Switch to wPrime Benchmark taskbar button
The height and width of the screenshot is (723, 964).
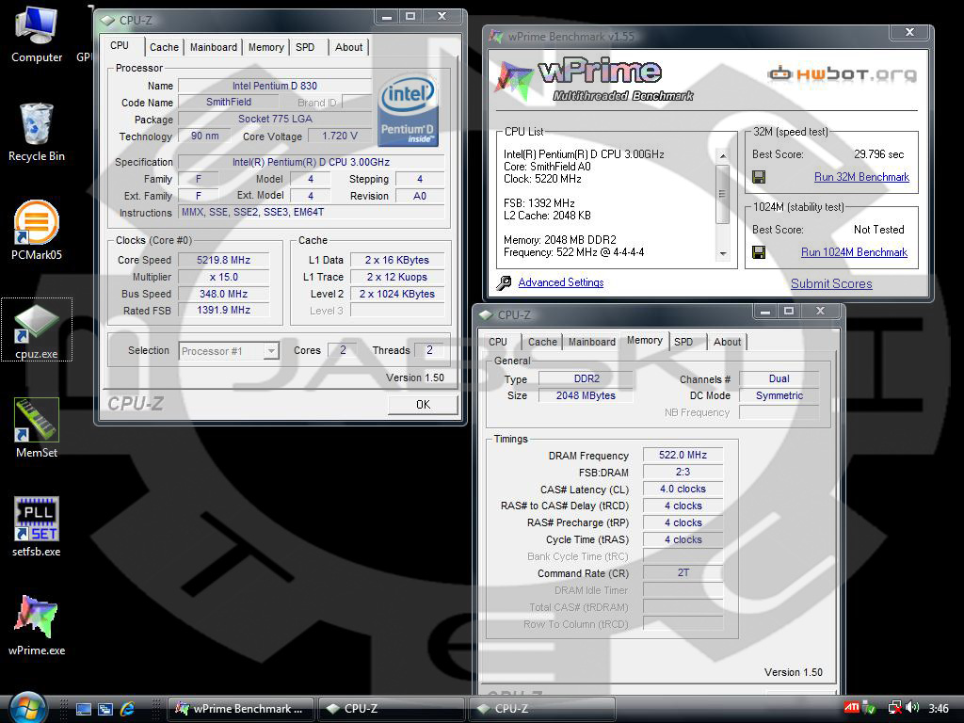pyautogui.click(x=241, y=709)
